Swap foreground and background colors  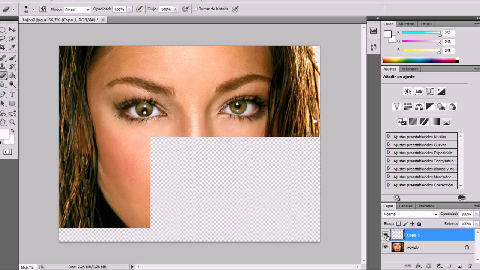pyautogui.click(x=12, y=131)
